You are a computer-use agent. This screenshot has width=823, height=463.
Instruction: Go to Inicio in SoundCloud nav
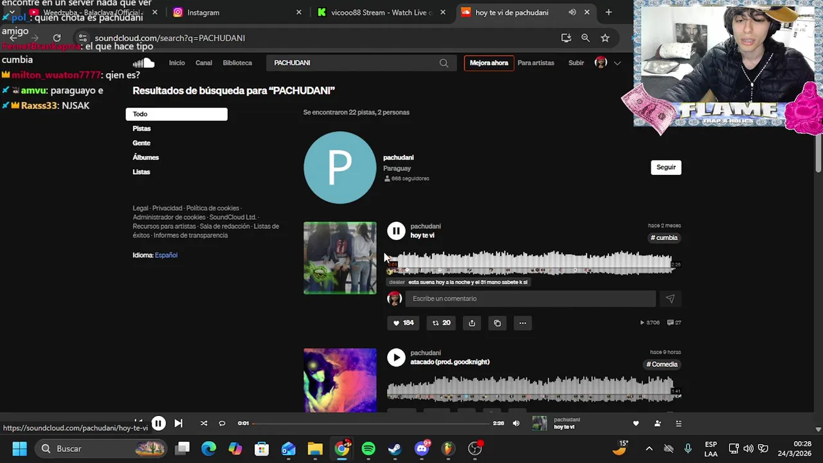pyautogui.click(x=177, y=62)
